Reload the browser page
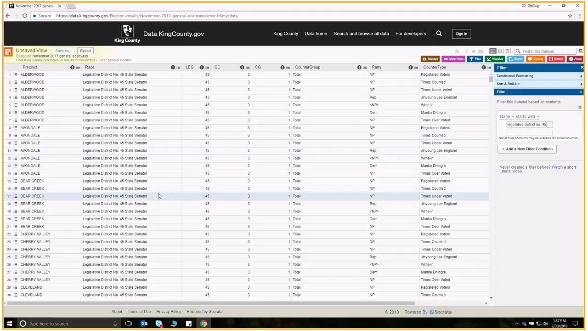 click(x=24, y=16)
